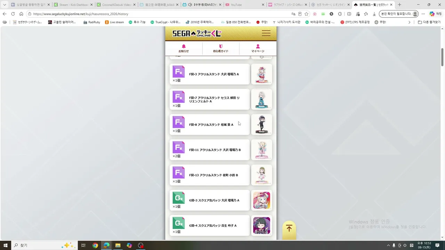The height and width of the screenshot is (250, 445).
Task: Click the taskbar clock showing 10:53
Action: pyautogui.click(x=424, y=245)
